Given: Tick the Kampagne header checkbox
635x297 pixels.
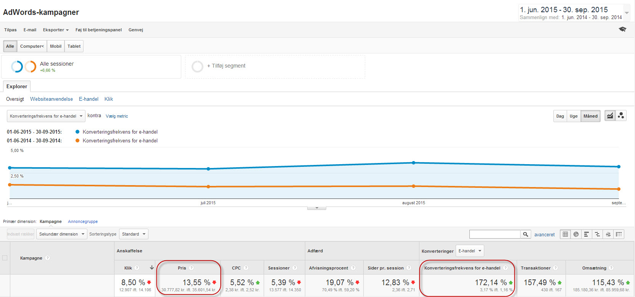Looking at the screenshot, I should pyautogui.click(x=5, y=258).
